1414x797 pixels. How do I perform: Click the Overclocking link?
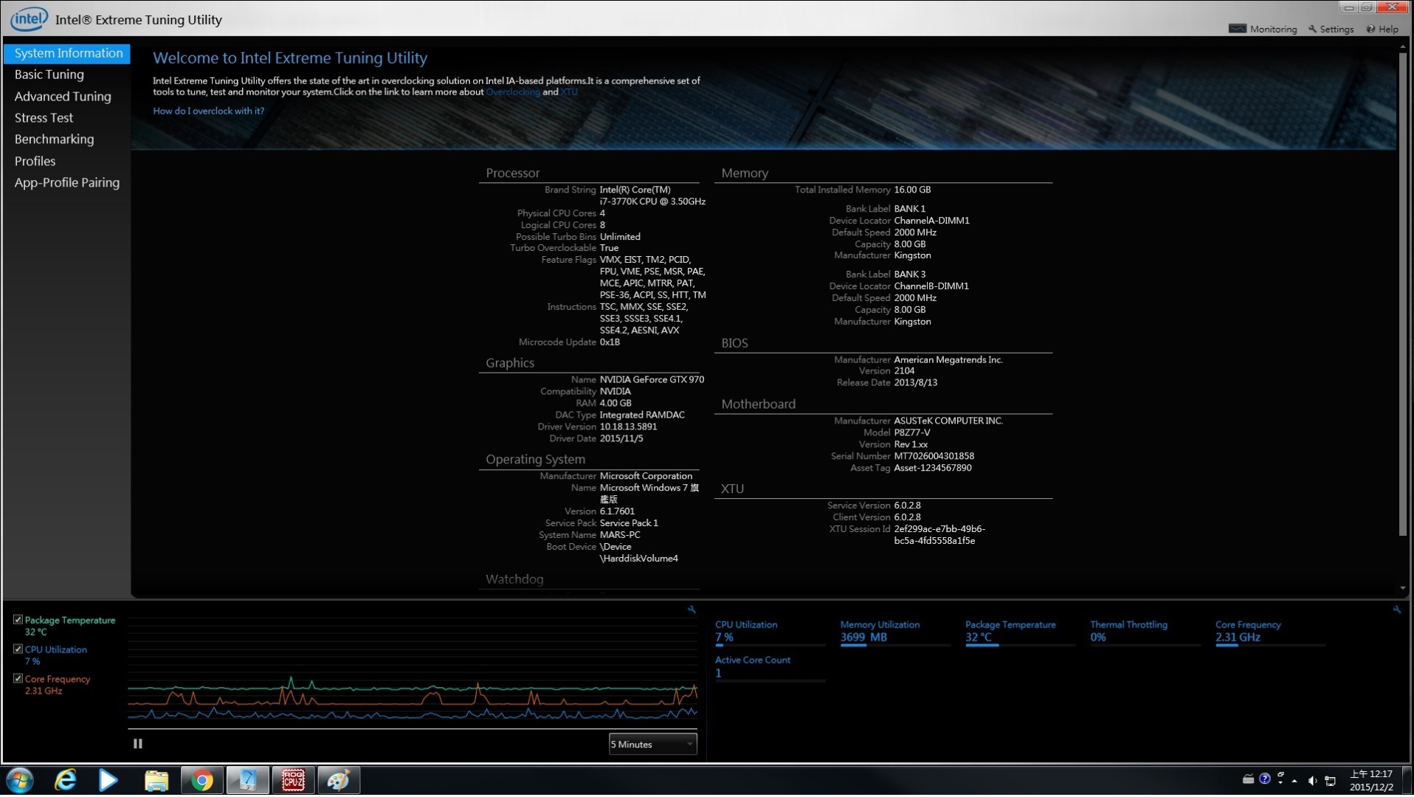513,92
